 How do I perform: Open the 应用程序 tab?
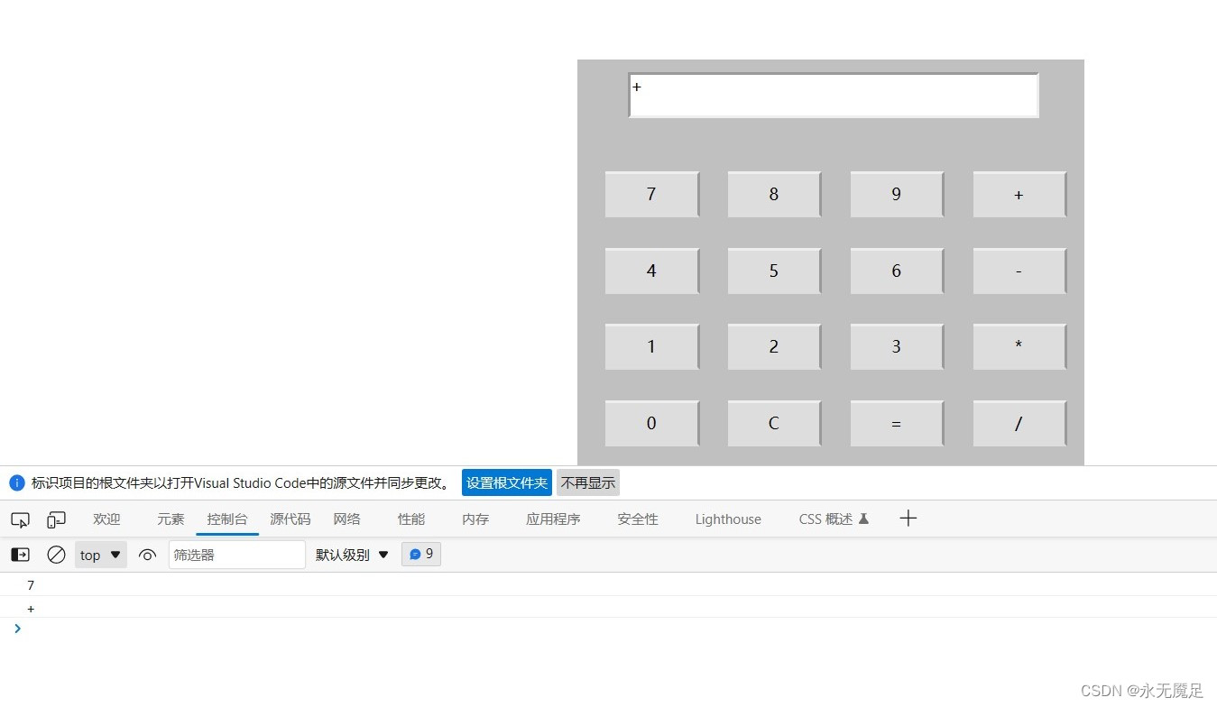click(x=554, y=519)
